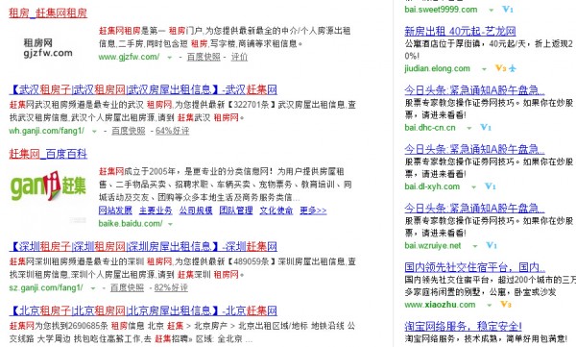This screenshot has width=576, height=347.
Task: Open 今日头条 ad title above bai.wzruiye.net
Action: coord(474,209)
